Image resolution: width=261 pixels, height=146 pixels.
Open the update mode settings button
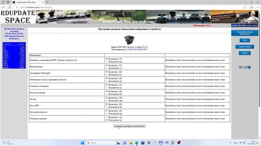(245, 33)
